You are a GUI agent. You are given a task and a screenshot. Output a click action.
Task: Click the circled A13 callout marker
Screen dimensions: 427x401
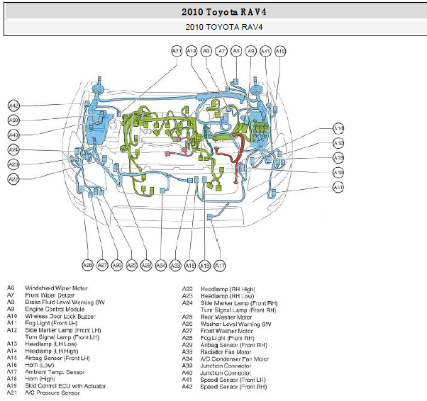pos(338,157)
